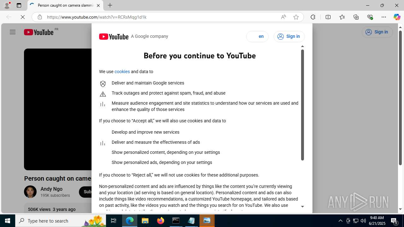This screenshot has width=404, height=227.
Task: Click the '195K subscribers' text
Action: pyautogui.click(x=55, y=195)
